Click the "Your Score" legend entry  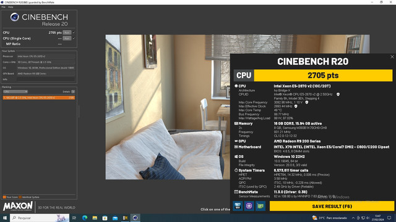[x=11, y=197]
